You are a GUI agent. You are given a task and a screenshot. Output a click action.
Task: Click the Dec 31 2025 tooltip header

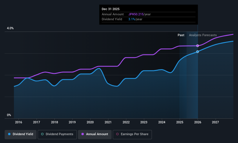[110, 9]
